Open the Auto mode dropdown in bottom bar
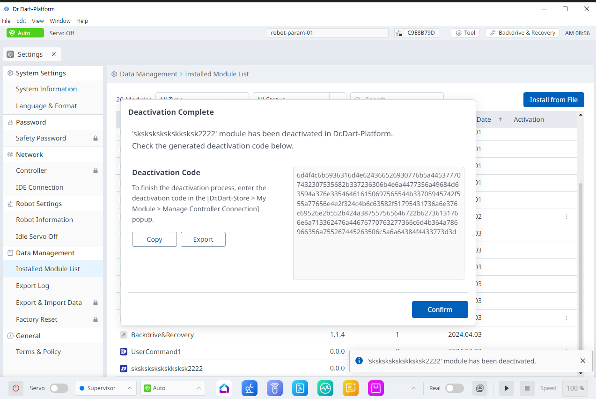 click(173, 388)
